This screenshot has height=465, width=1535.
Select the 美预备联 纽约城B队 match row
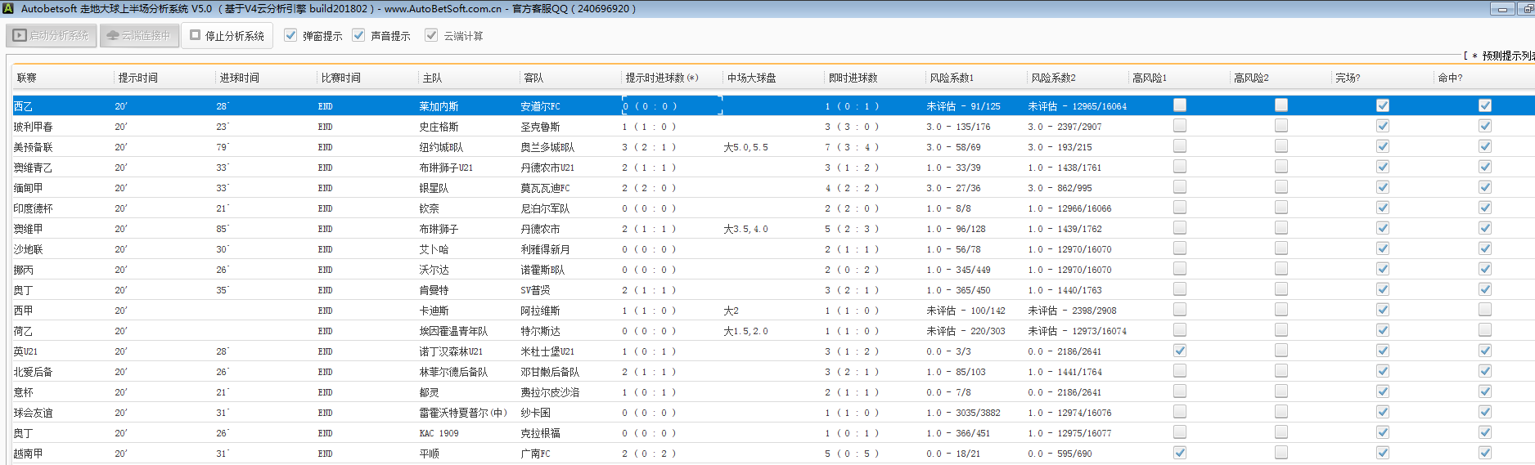point(442,147)
